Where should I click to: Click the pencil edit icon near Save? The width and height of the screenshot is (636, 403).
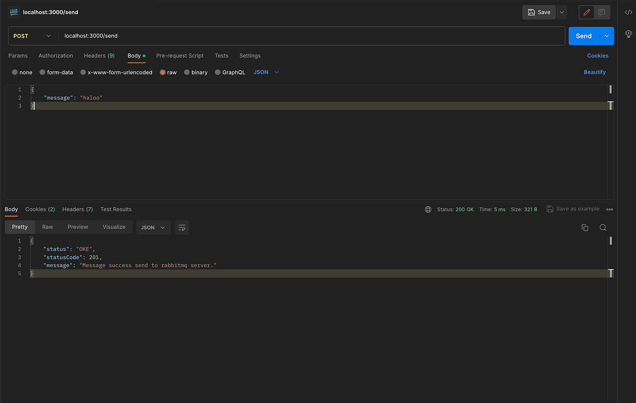tap(586, 12)
